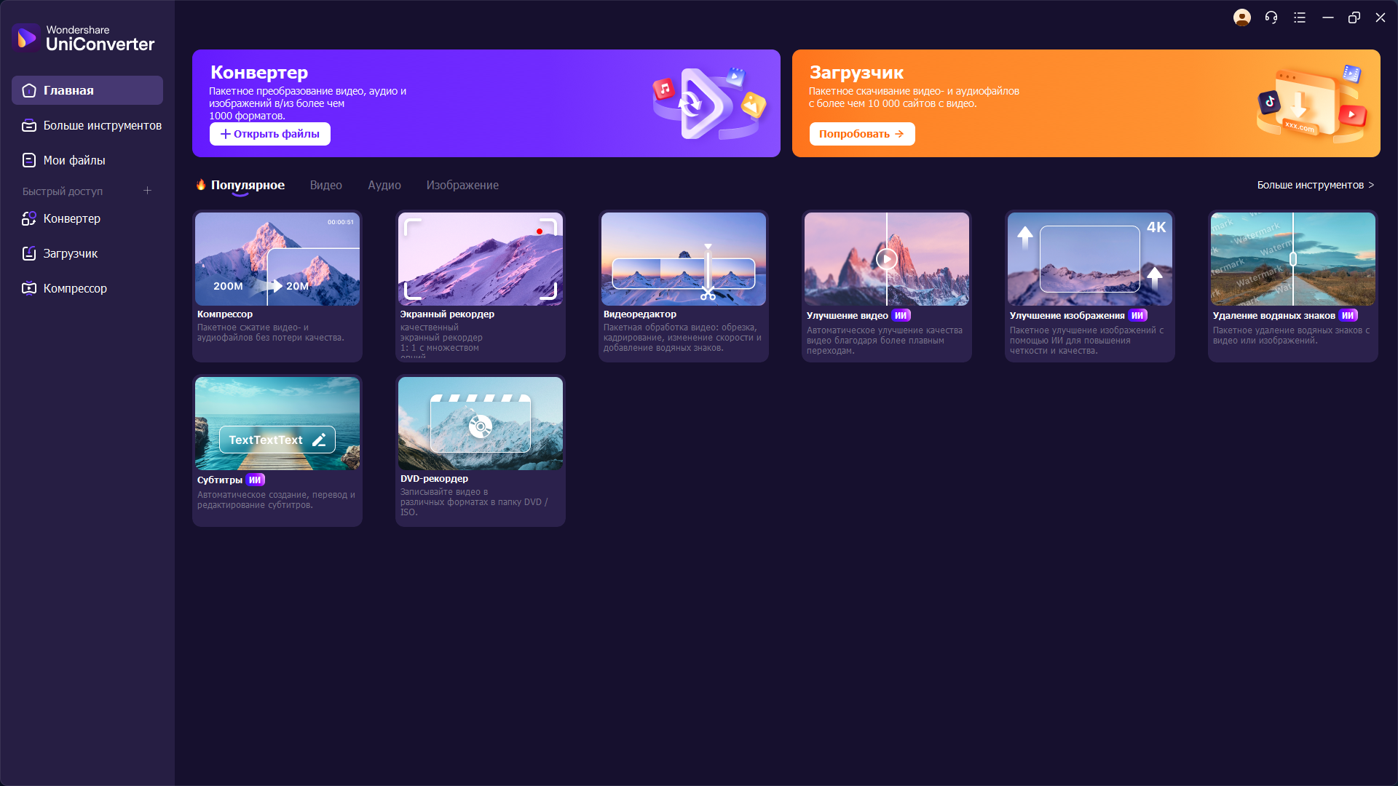Click the Попробовать button in Загрузчик banner
Image resolution: width=1398 pixels, height=786 pixels.
[861, 134]
